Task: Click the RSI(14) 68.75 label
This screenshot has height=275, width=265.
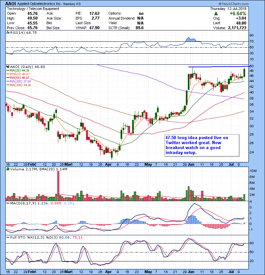Action: (x=23, y=32)
